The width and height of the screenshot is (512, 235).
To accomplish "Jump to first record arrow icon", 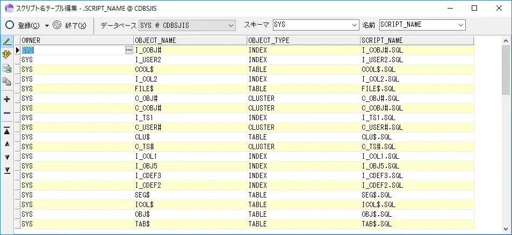I will (7, 131).
